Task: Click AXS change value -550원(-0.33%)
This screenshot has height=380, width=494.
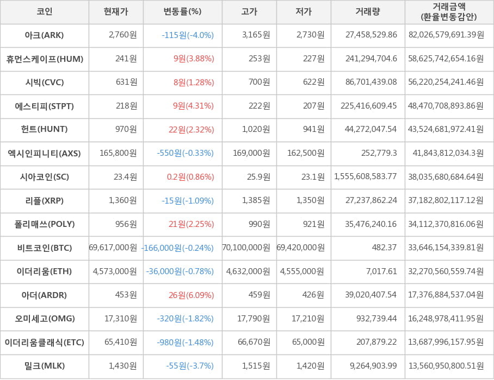Action: pyautogui.click(x=185, y=153)
